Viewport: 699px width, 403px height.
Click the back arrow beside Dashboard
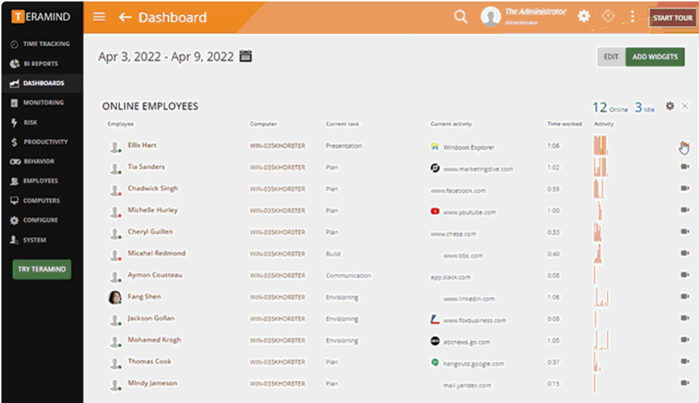click(125, 17)
